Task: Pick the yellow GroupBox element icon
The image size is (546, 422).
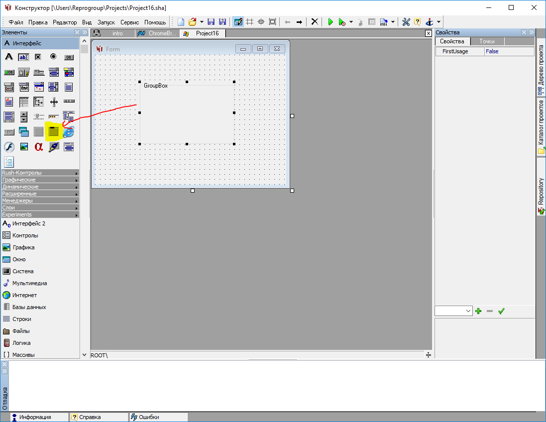Action: click(53, 132)
